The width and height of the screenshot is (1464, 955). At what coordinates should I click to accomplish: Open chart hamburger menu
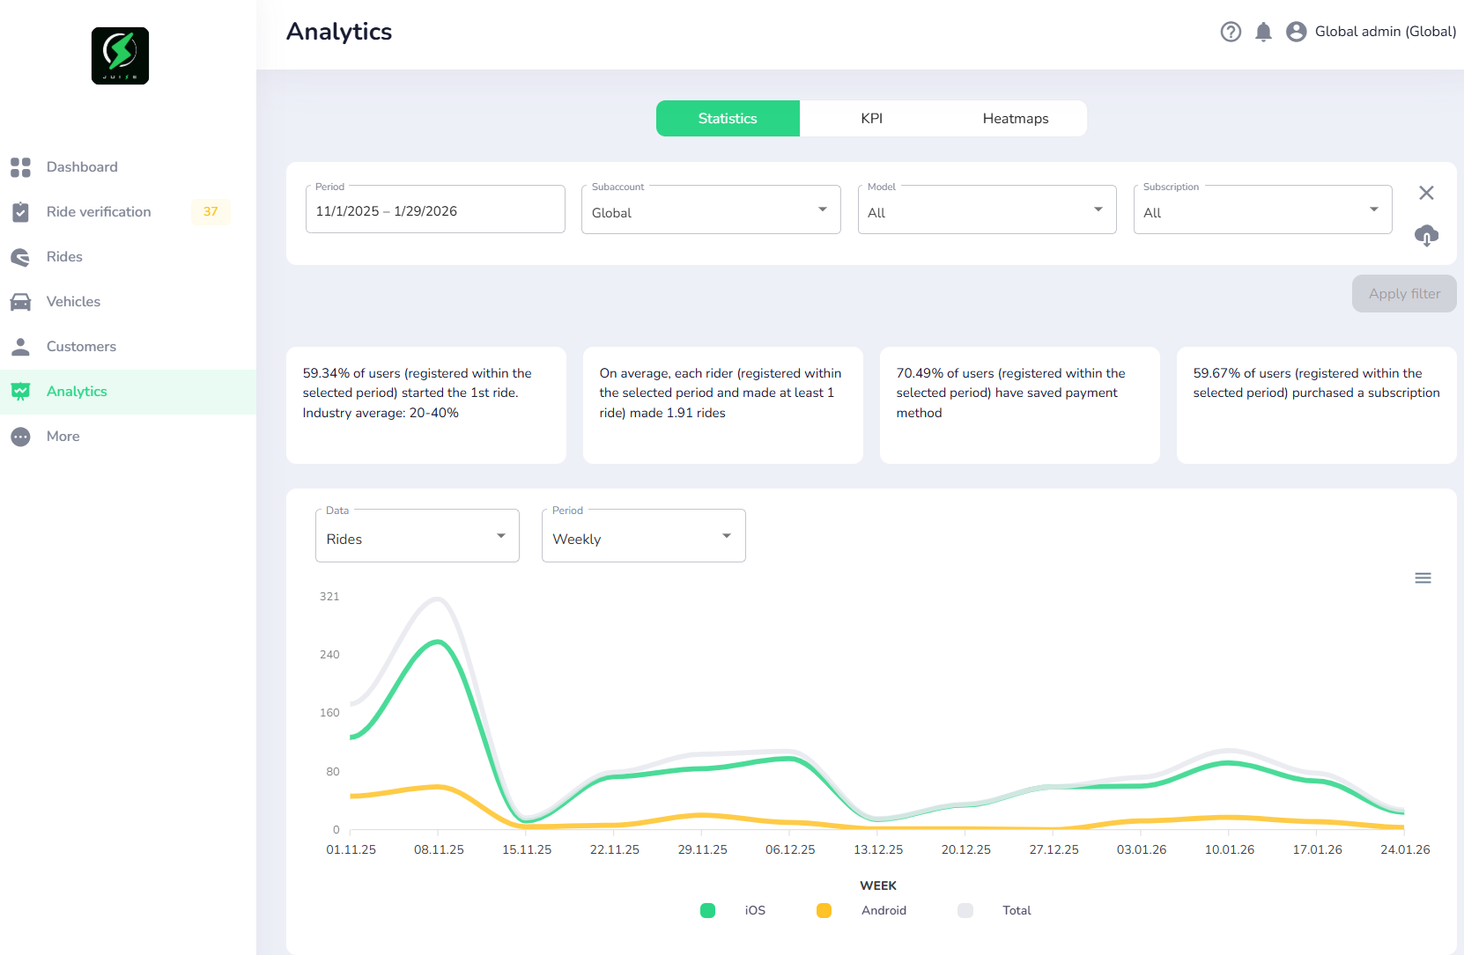pyautogui.click(x=1423, y=578)
